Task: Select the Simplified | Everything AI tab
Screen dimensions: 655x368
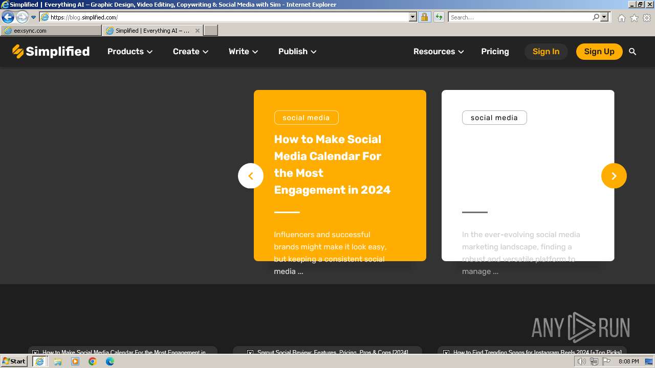Action: 152,31
